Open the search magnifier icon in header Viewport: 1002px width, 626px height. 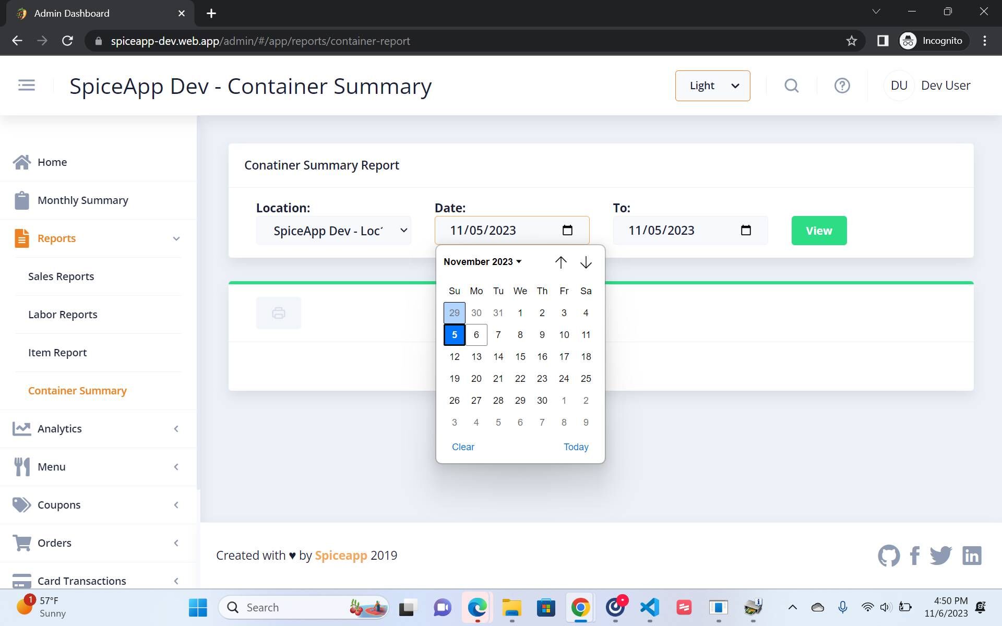[x=791, y=86]
